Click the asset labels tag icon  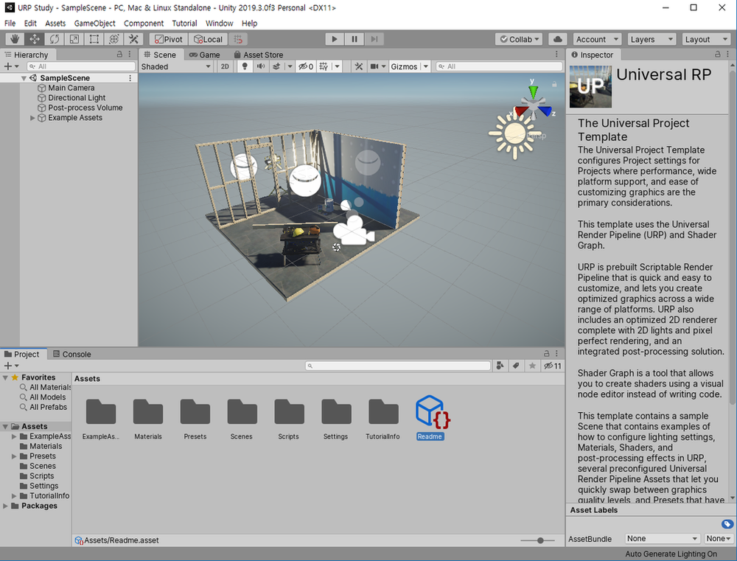[x=727, y=524]
